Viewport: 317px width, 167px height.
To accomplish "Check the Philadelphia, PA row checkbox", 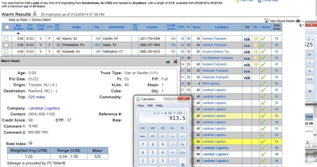I will click(x=6, y=45).
